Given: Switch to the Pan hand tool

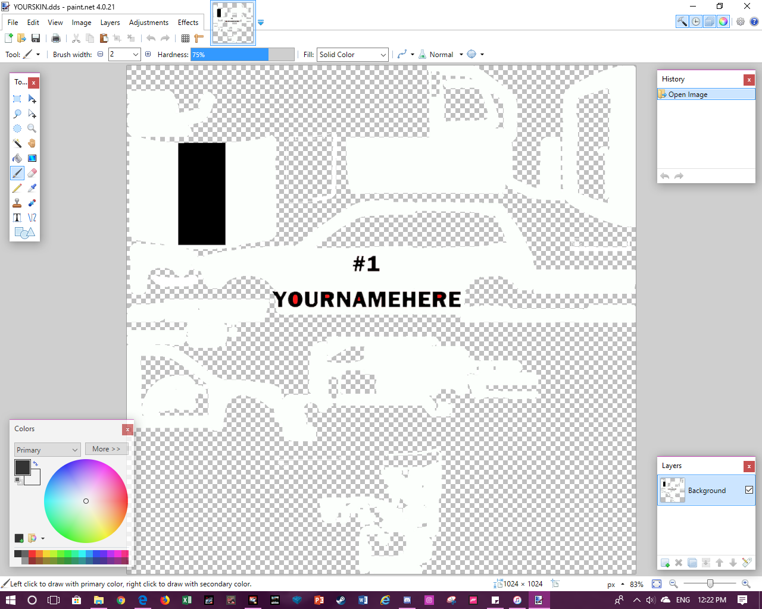Looking at the screenshot, I should 32,143.
